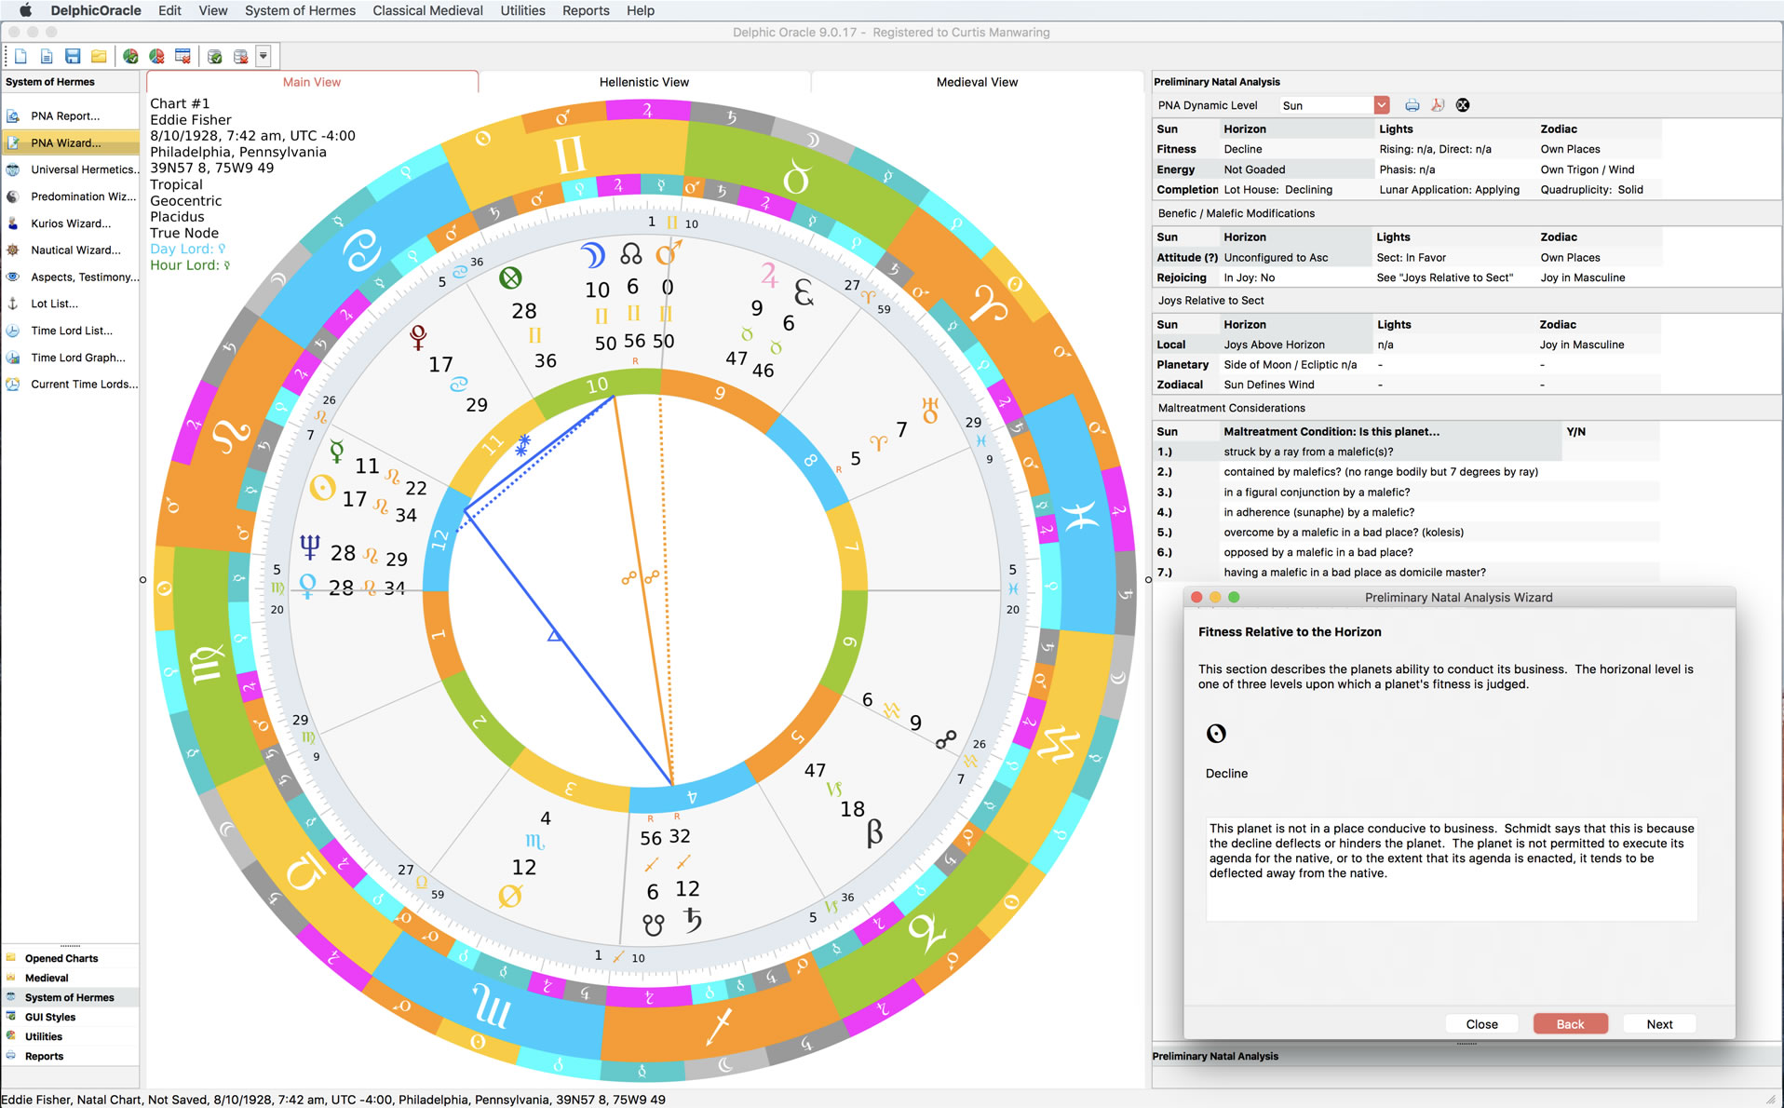Image resolution: width=1784 pixels, height=1108 pixels.
Task: Click the Saturn glyph near bottom of chart
Action: [x=692, y=920]
